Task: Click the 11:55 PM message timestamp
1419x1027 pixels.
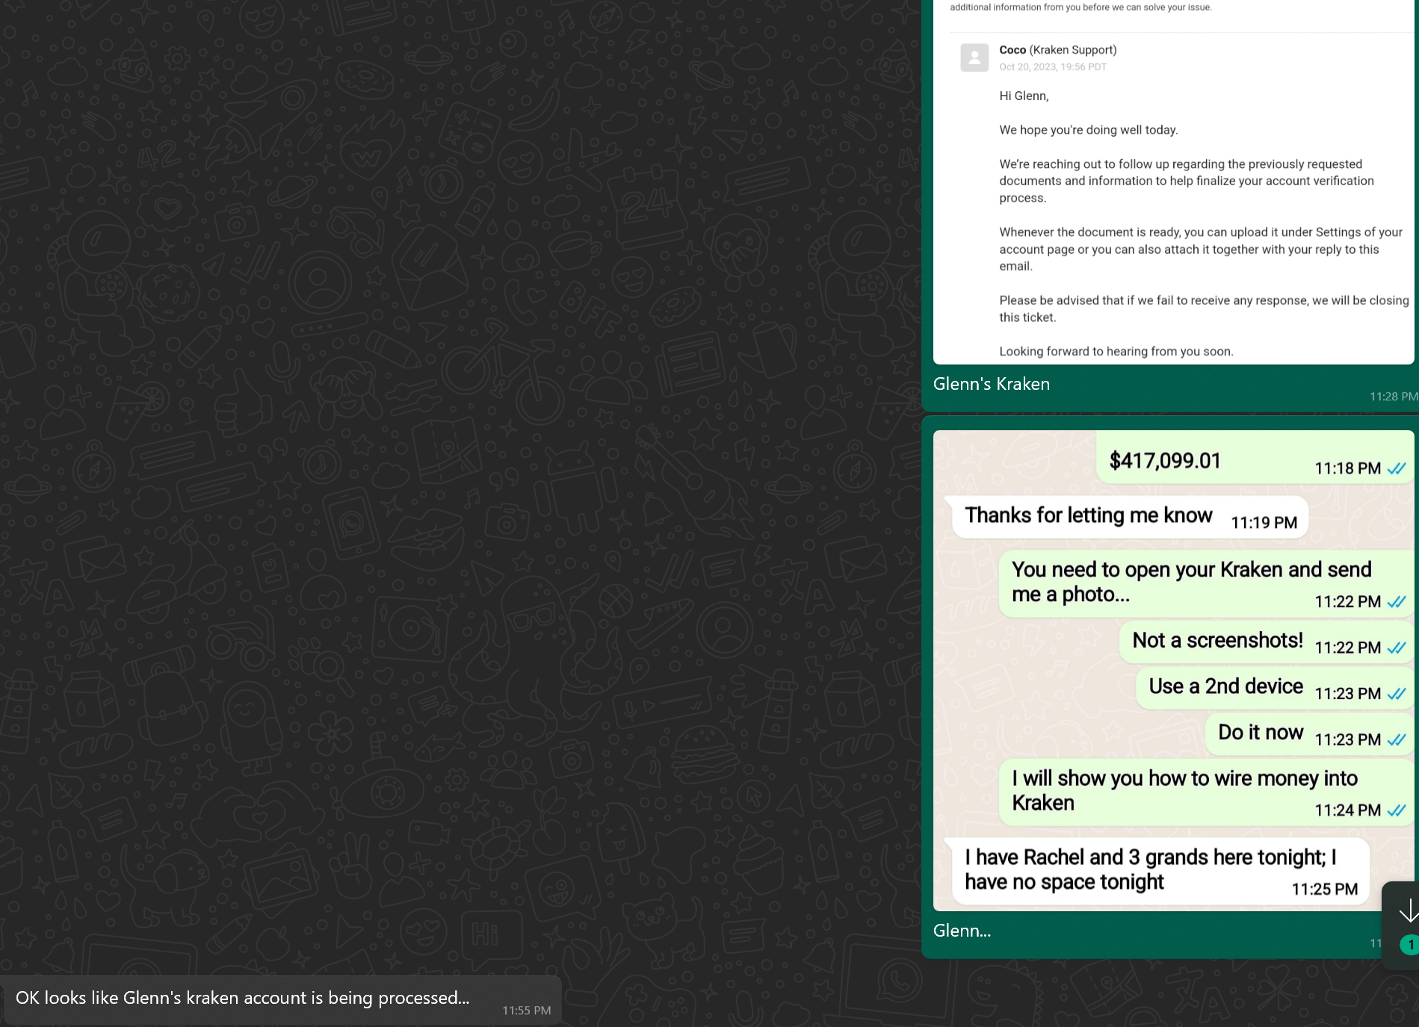Action: (526, 1011)
